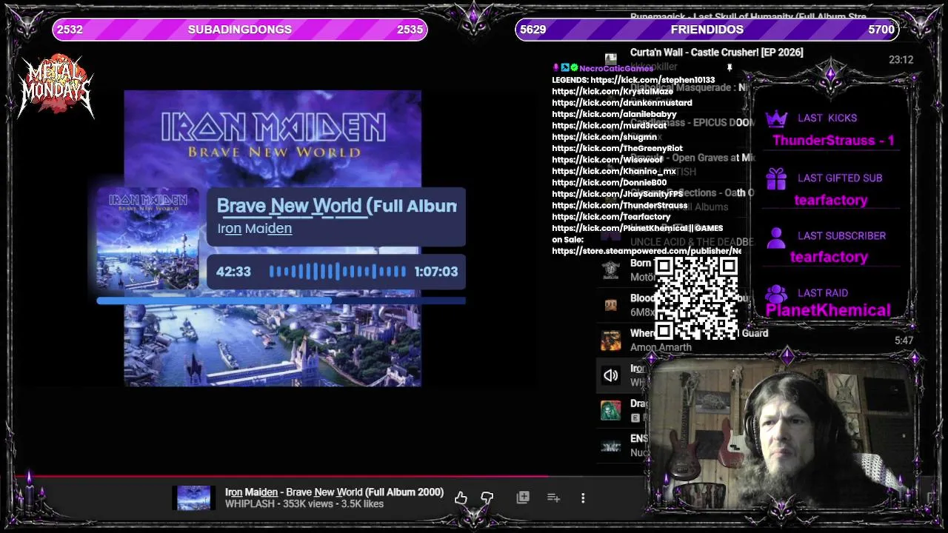Viewport: 948px width, 533px height.
Task: Click the queue thumbnail beside 'Blood'
Action: (x=610, y=305)
